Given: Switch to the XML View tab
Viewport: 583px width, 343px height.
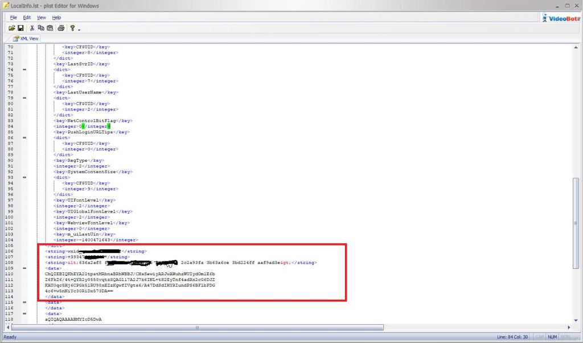Looking at the screenshot, I should 26,38.
